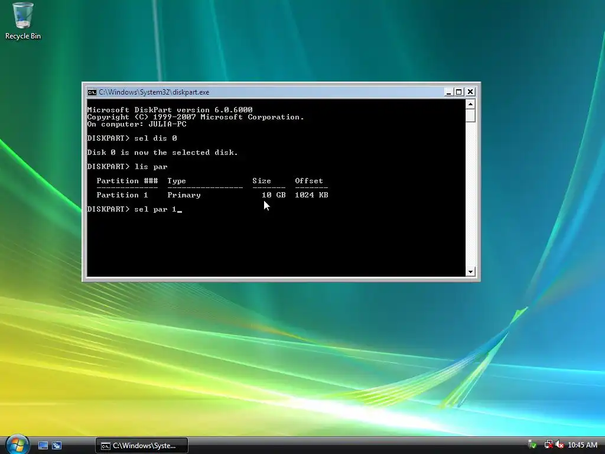Click Show Desktop quick launch icon
605x454 pixels.
43,446
